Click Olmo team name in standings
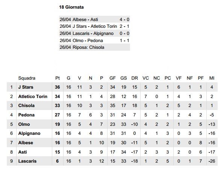Viewport: 221px width, 172px height. (x=24, y=124)
